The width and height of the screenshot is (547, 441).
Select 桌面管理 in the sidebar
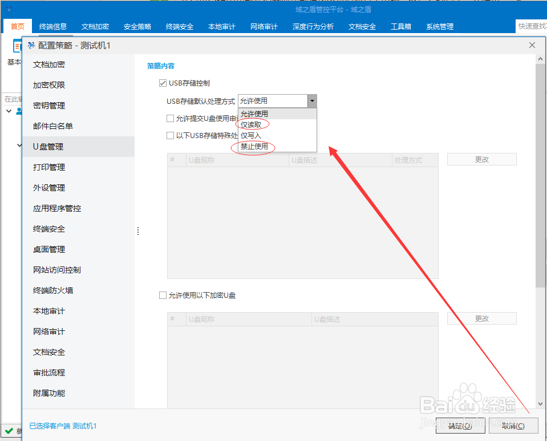click(79, 249)
